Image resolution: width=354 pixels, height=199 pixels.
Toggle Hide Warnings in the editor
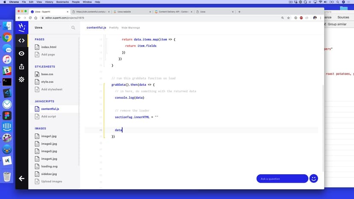[130, 27]
